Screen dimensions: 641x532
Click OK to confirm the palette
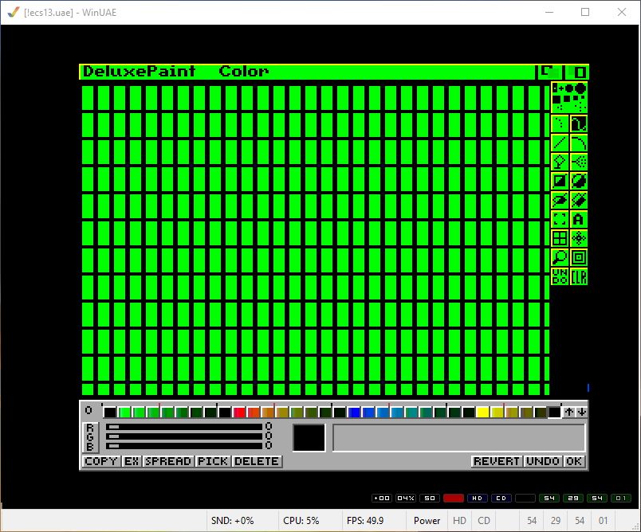tap(574, 461)
